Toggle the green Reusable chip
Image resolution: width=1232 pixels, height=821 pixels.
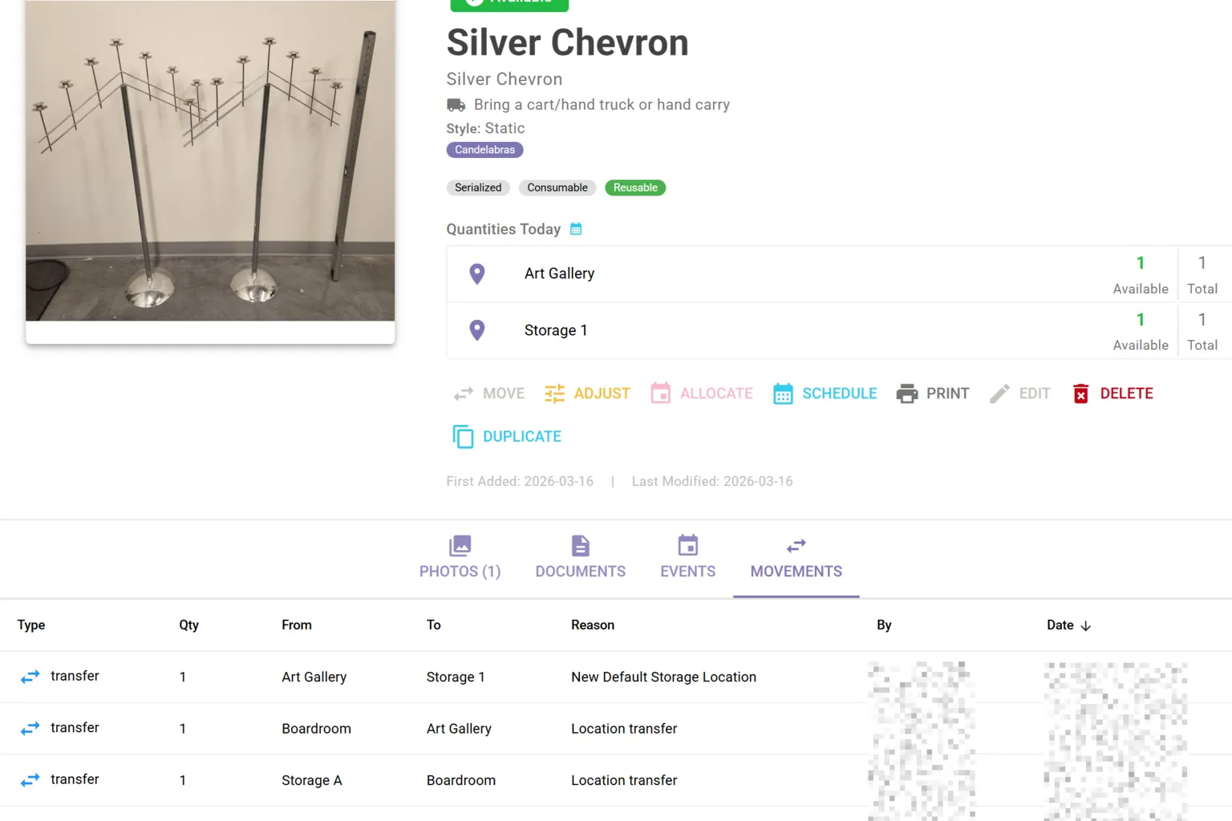tap(635, 188)
